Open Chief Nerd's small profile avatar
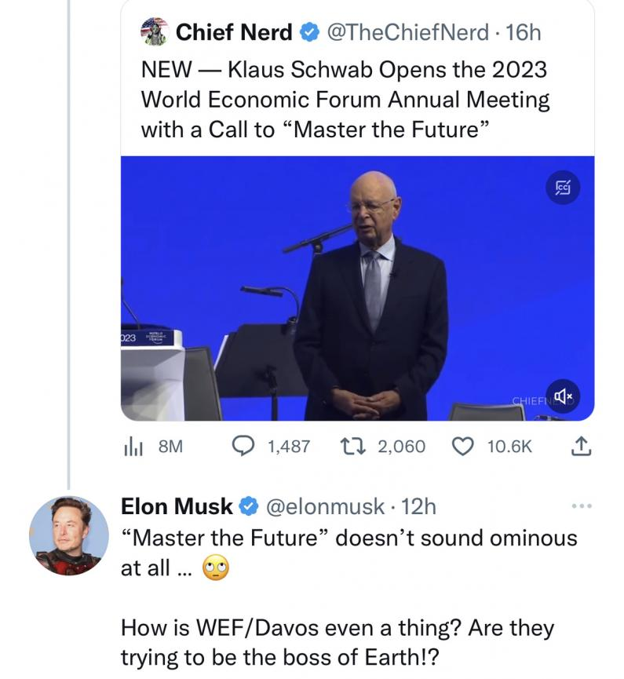 [154, 31]
